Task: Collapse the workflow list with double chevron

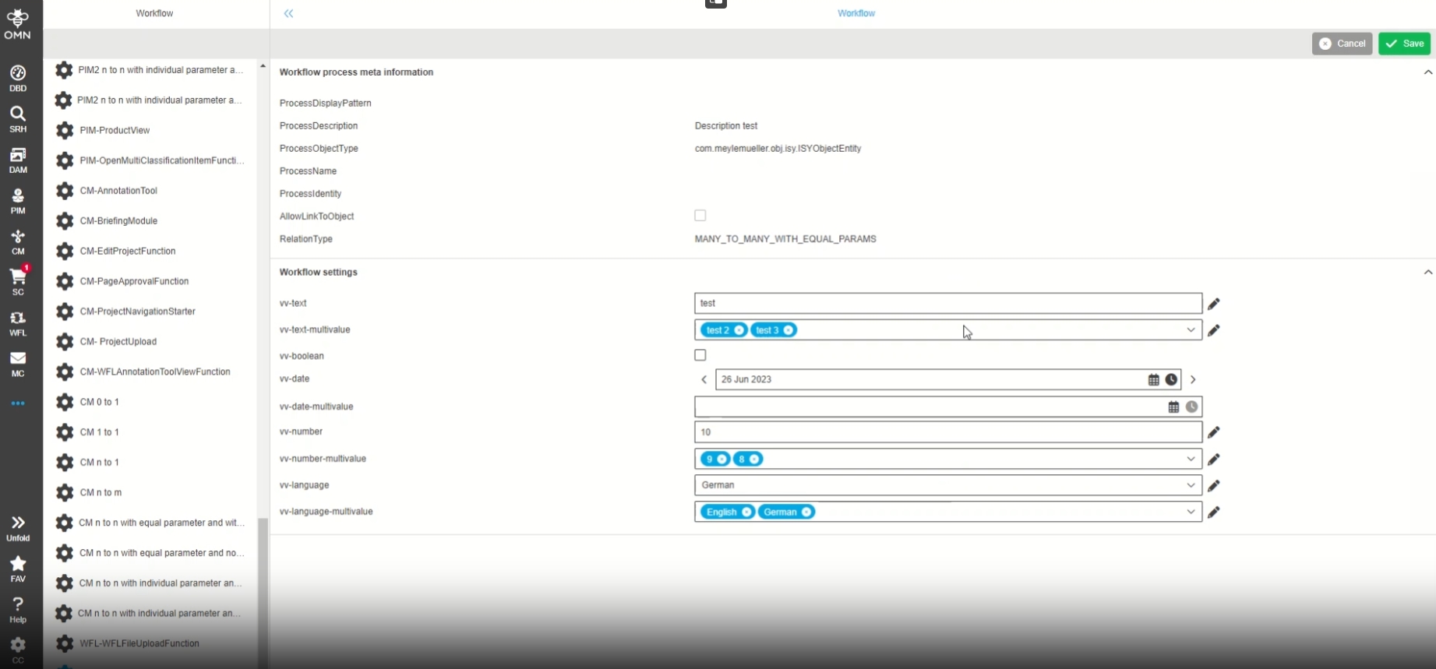Action: (x=288, y=13)
